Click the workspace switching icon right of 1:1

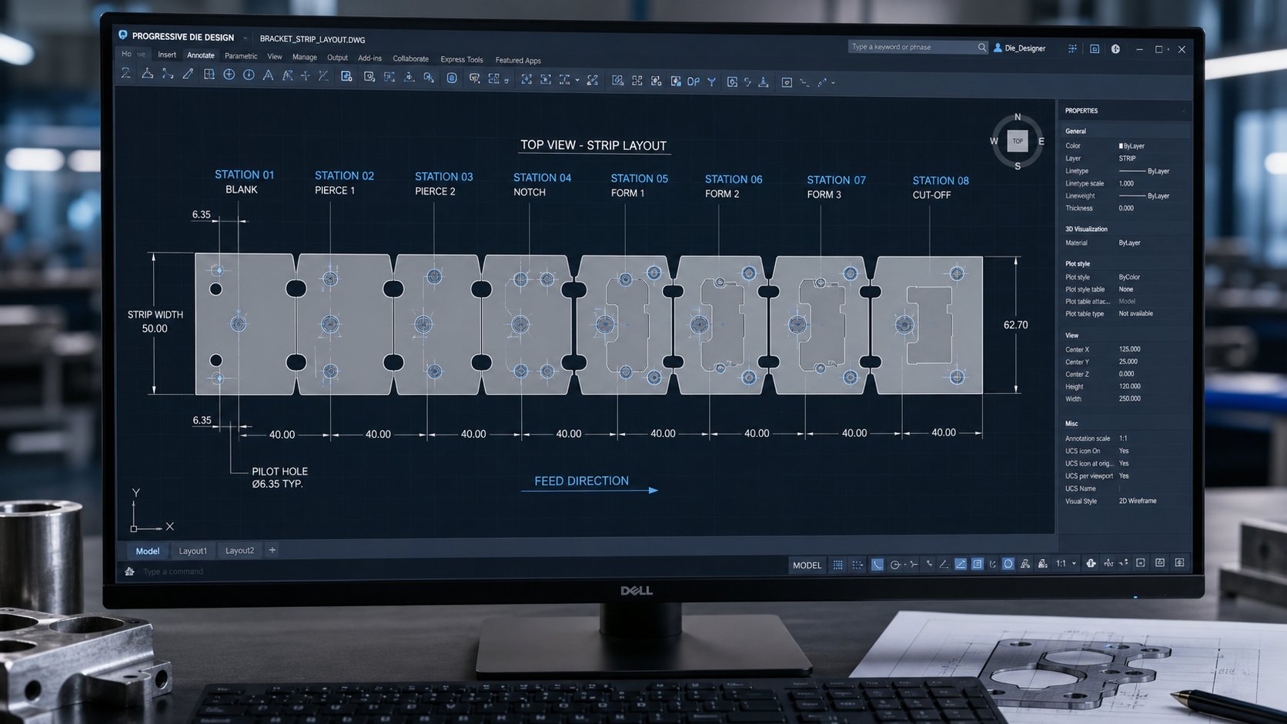[x=1091, y=563]
